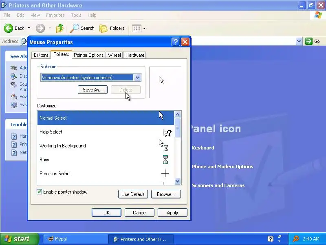This screenshot has width=326, height=245.
Task: Open the File menu
Action: [7, 15]
